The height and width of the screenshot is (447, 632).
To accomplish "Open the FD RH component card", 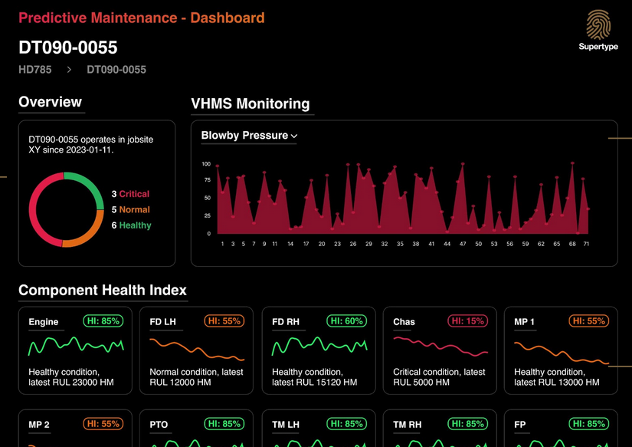I will 319,350.
